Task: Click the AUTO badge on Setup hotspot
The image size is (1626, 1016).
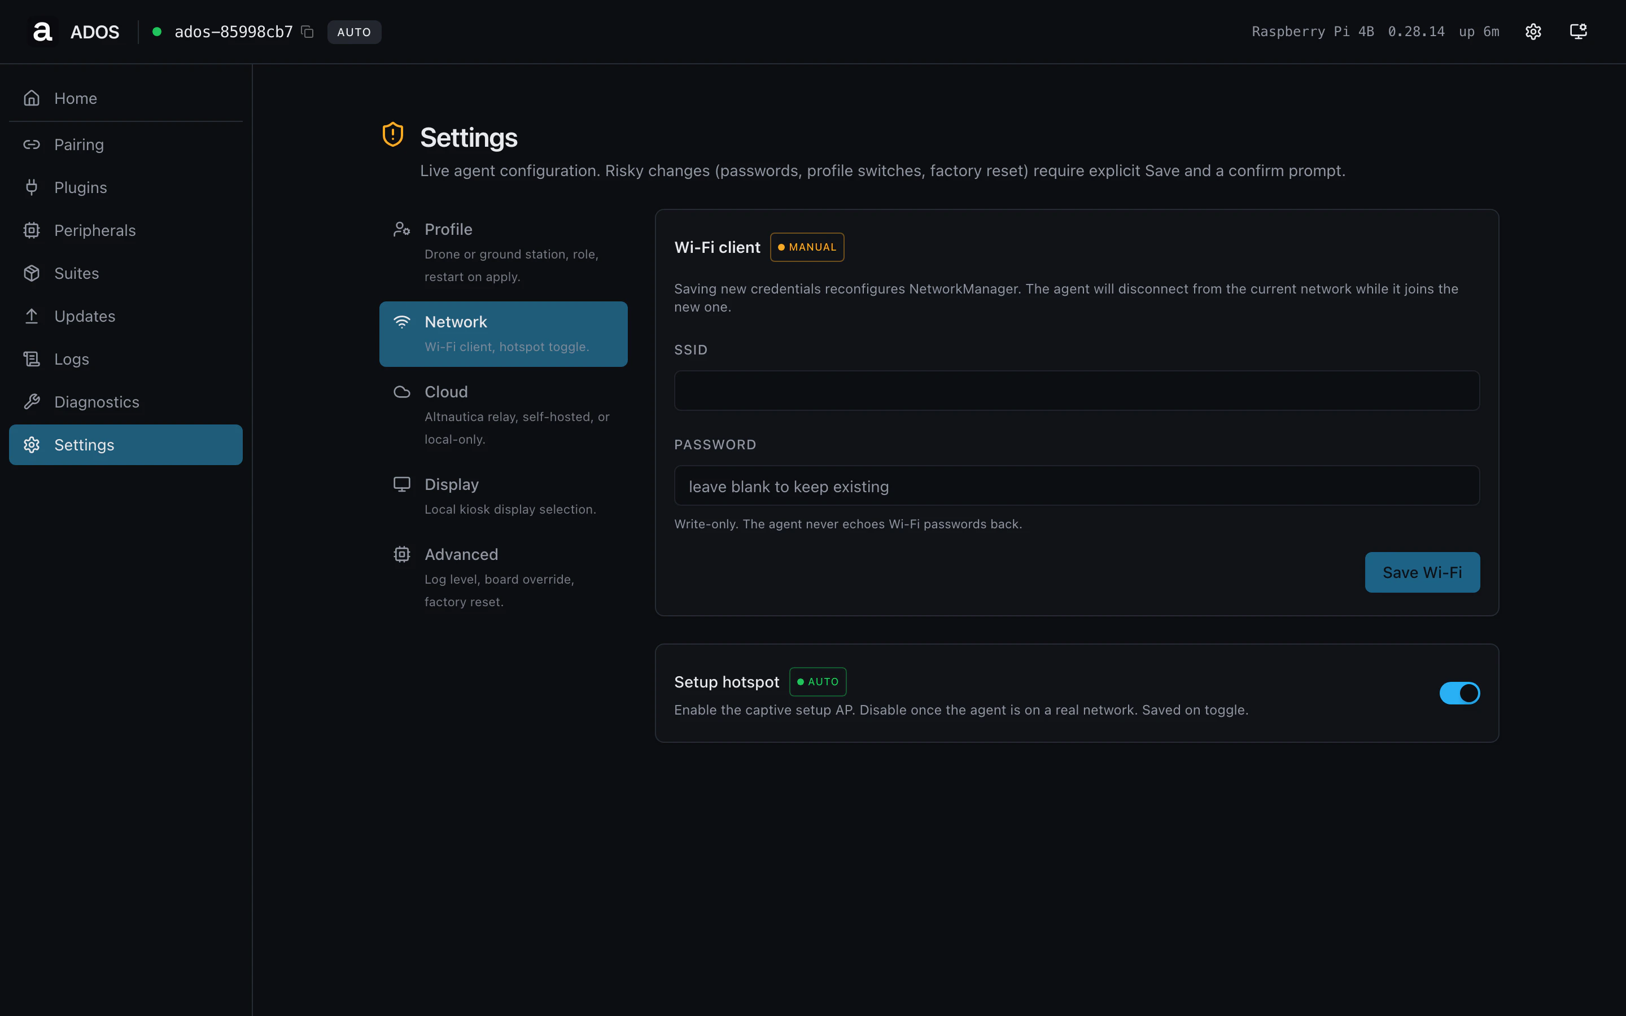Action: coord(818,681)
